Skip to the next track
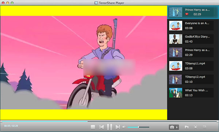This screenshot has height=132, width=219. pyautogui.click(x=118, y=127)
